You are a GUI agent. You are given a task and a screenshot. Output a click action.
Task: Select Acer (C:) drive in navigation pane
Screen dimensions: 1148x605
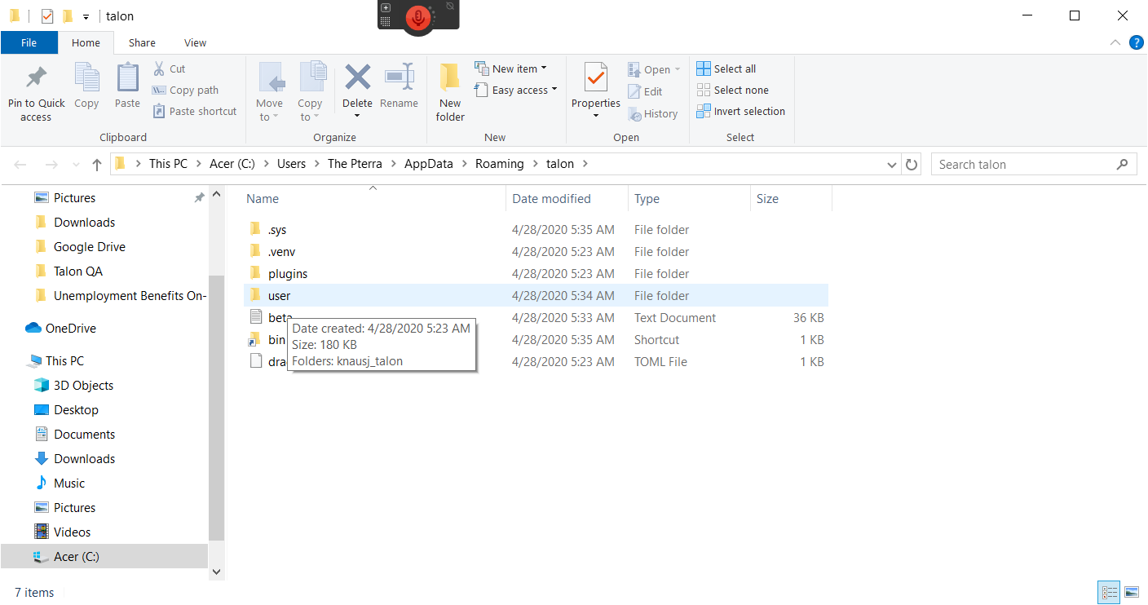tap(104, 557)
